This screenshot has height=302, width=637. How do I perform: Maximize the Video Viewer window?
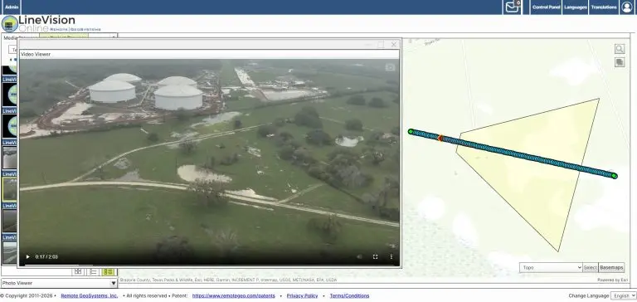coord(381,44)
